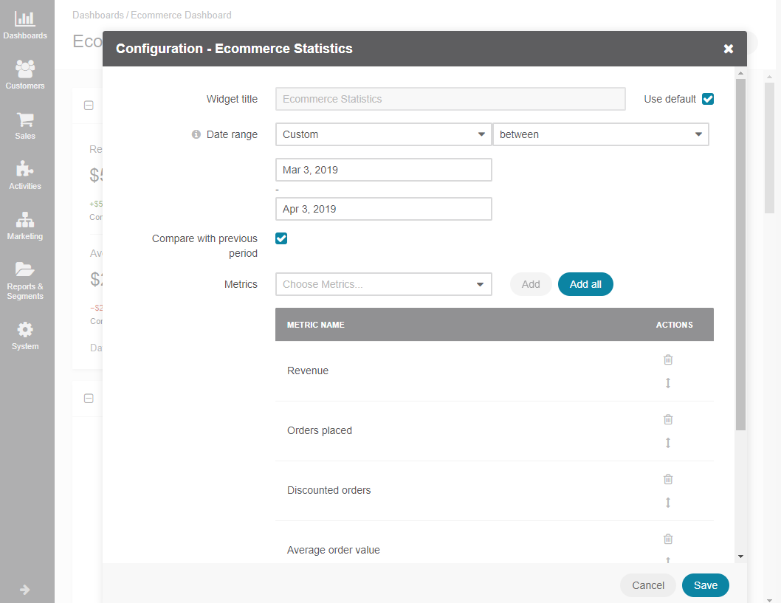
Task: Open the Custom date range dropdown
Action: (384, 134)
